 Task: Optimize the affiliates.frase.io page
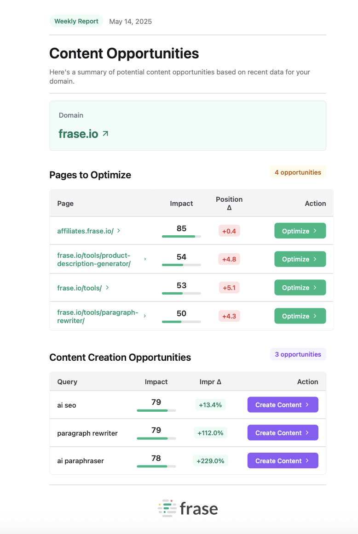[300, 231]
